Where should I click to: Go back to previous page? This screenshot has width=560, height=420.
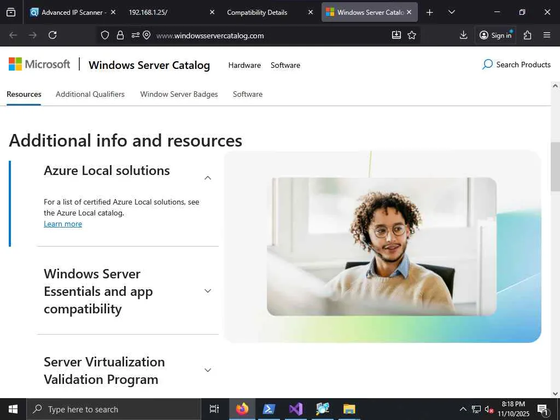(13, 35)
